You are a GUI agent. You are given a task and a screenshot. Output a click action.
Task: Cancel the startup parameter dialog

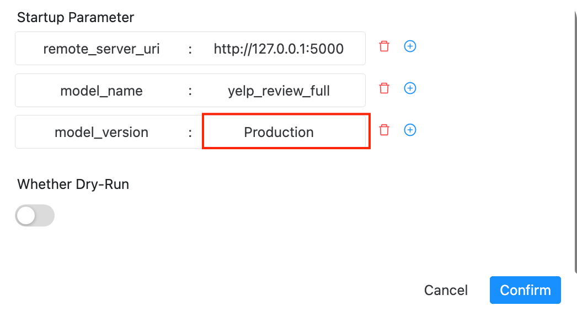pos(446,290)
